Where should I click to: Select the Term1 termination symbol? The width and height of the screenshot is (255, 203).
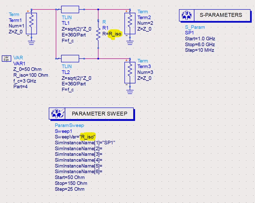pyautogui.click(x=31, y=23)
